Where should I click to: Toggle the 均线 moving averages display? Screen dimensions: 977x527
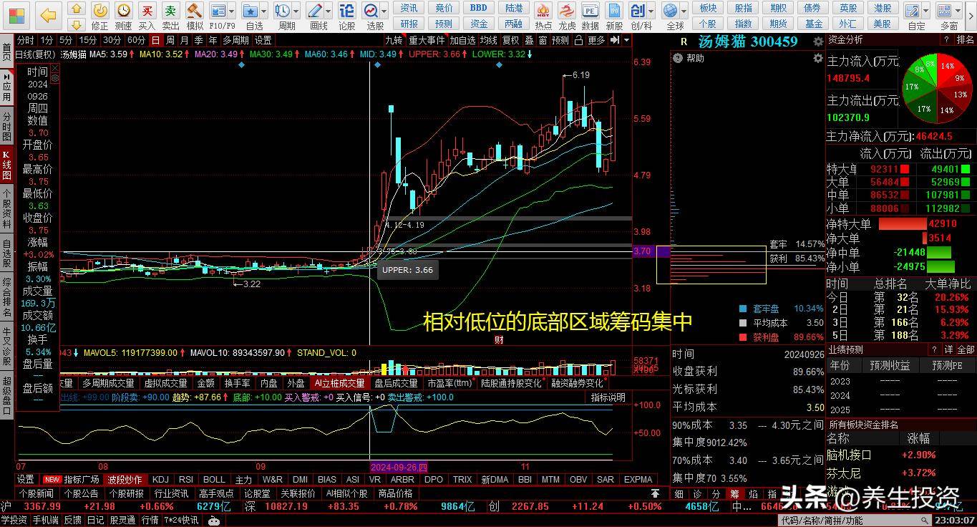point(489,40)
